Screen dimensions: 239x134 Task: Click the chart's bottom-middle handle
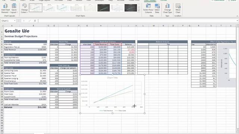112,113
